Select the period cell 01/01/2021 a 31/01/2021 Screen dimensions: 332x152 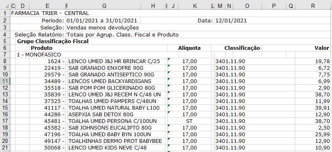tap(102, 21)
